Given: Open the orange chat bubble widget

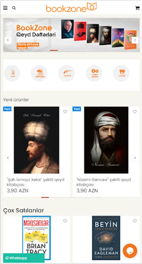Looking at the screenshot, I should [130, 251].
